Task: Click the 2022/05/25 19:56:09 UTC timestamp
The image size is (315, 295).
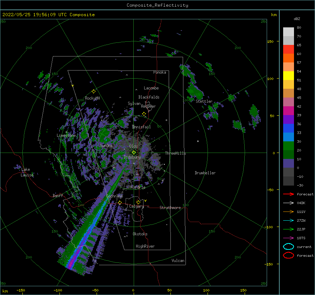Action: click(35, 15)
